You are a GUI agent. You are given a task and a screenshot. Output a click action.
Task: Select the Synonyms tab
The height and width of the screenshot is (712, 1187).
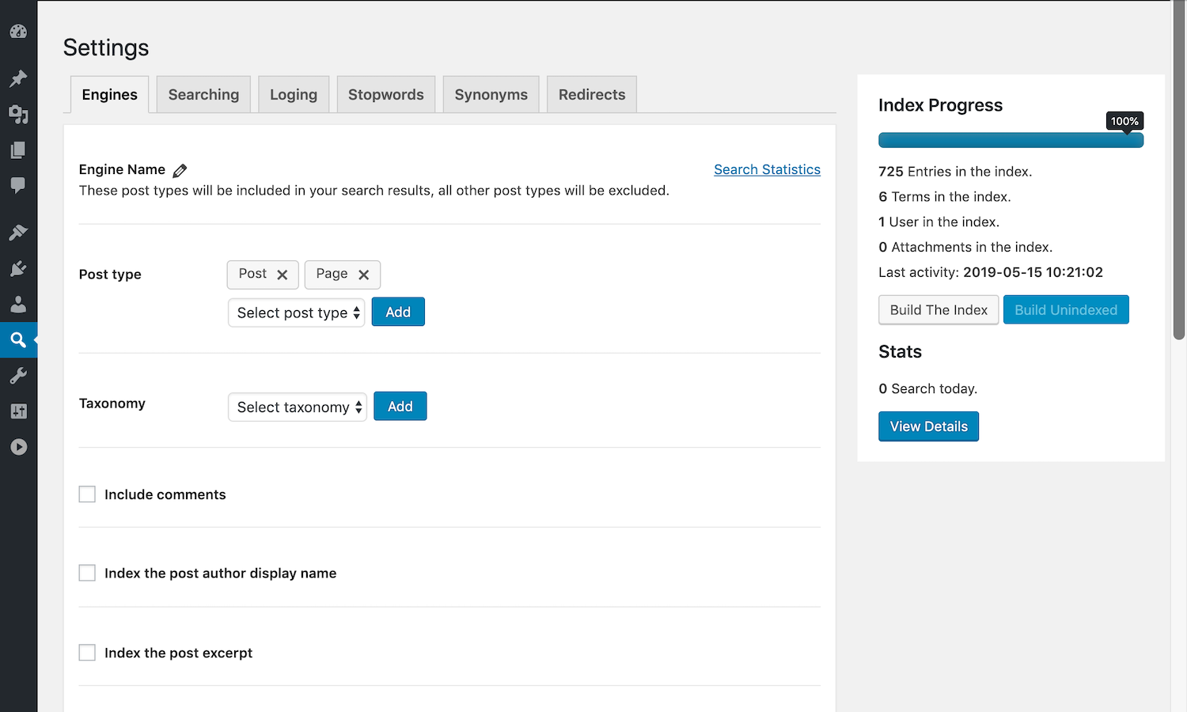pos(491,95)
